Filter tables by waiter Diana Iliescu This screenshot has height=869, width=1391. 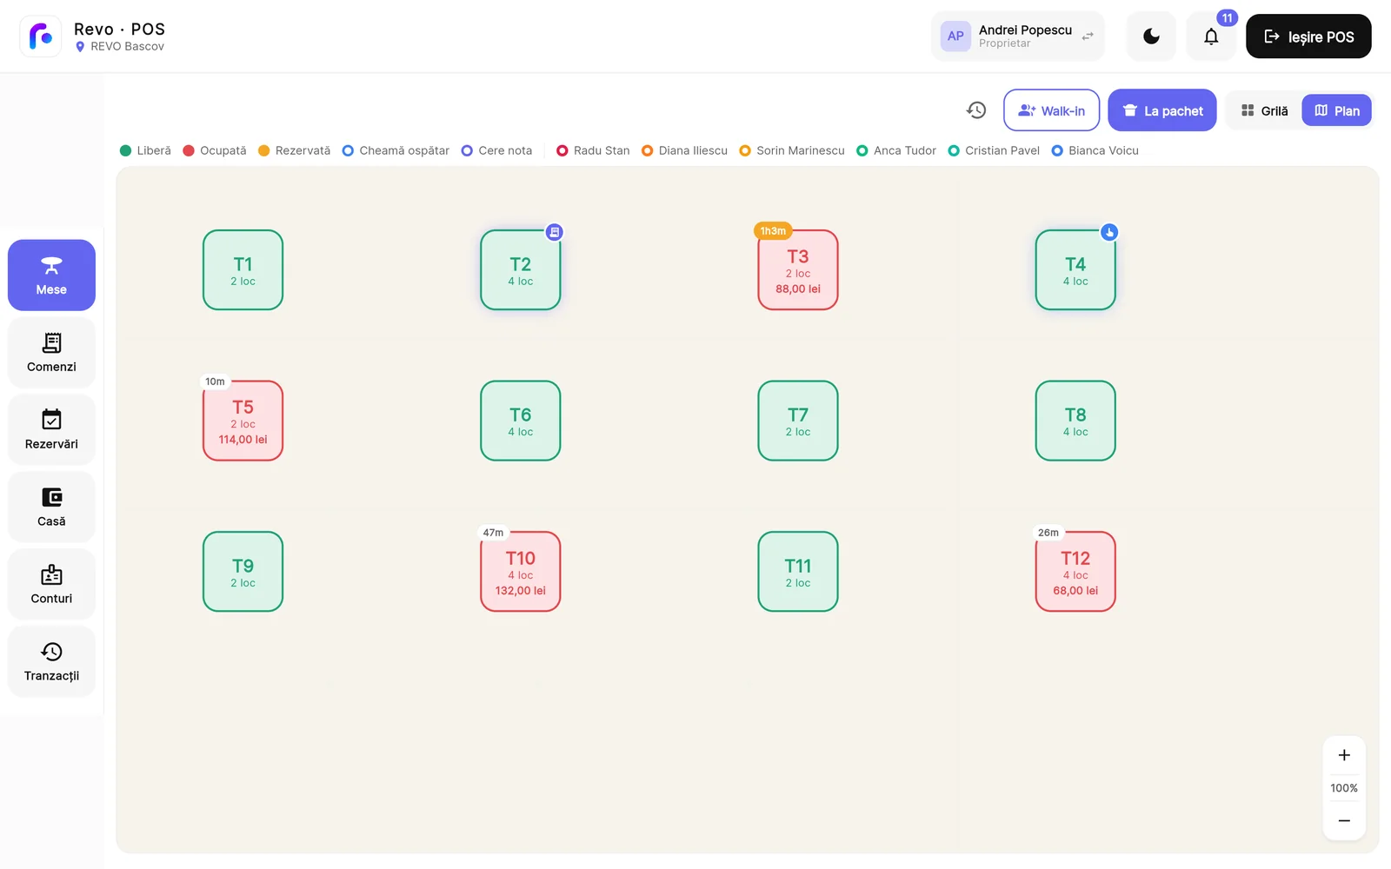(x=684, y=150)
